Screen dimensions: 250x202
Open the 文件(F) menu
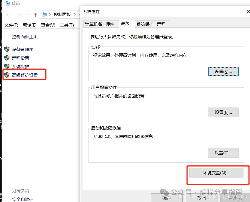(11, 25)
